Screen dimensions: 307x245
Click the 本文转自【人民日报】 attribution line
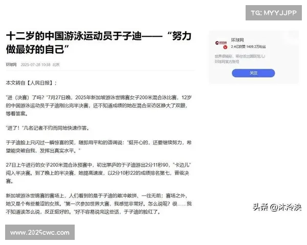31,83
